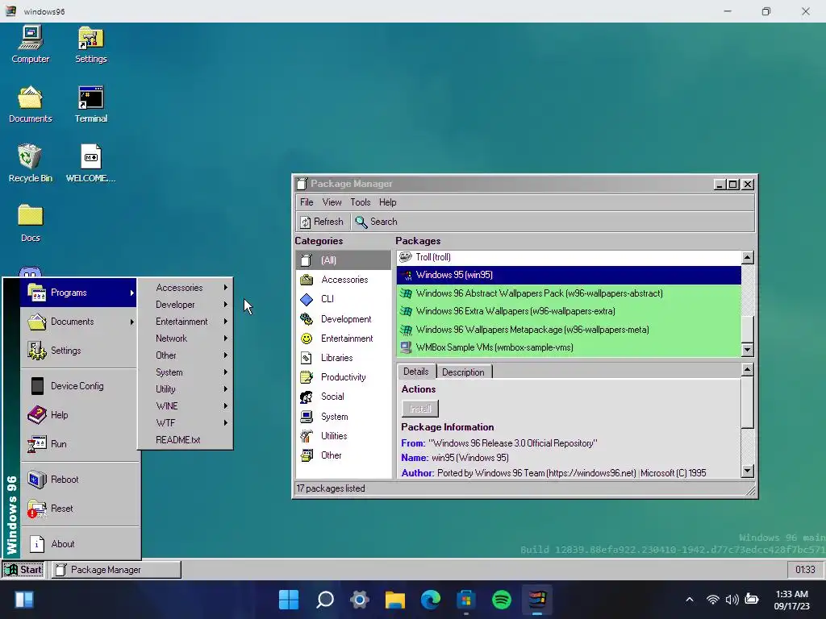The image size is (826, 619).
Task: Open Help in the Start menu
Action: pyautogui.click(x=79, y=415)
